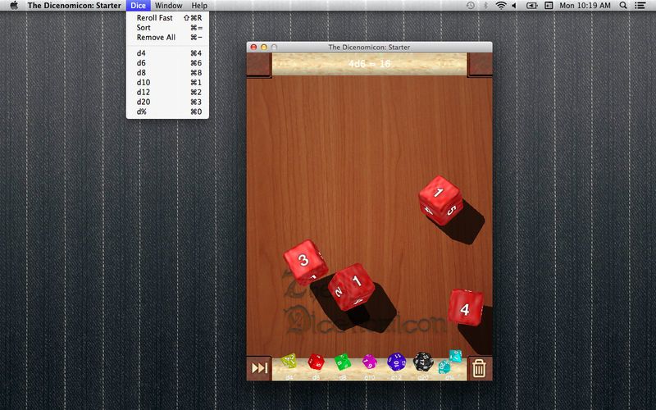This screenshot has height=410, width=656.
Task: Close the Dicenomicon window with the red button
Action: point(253,48)
